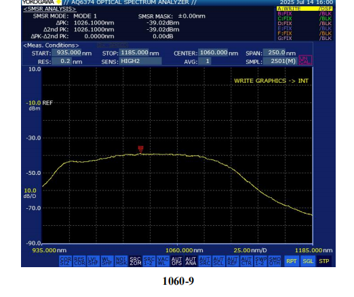Click the START wavelength field 935.000
354x297 pixels.
coord(66,53)
